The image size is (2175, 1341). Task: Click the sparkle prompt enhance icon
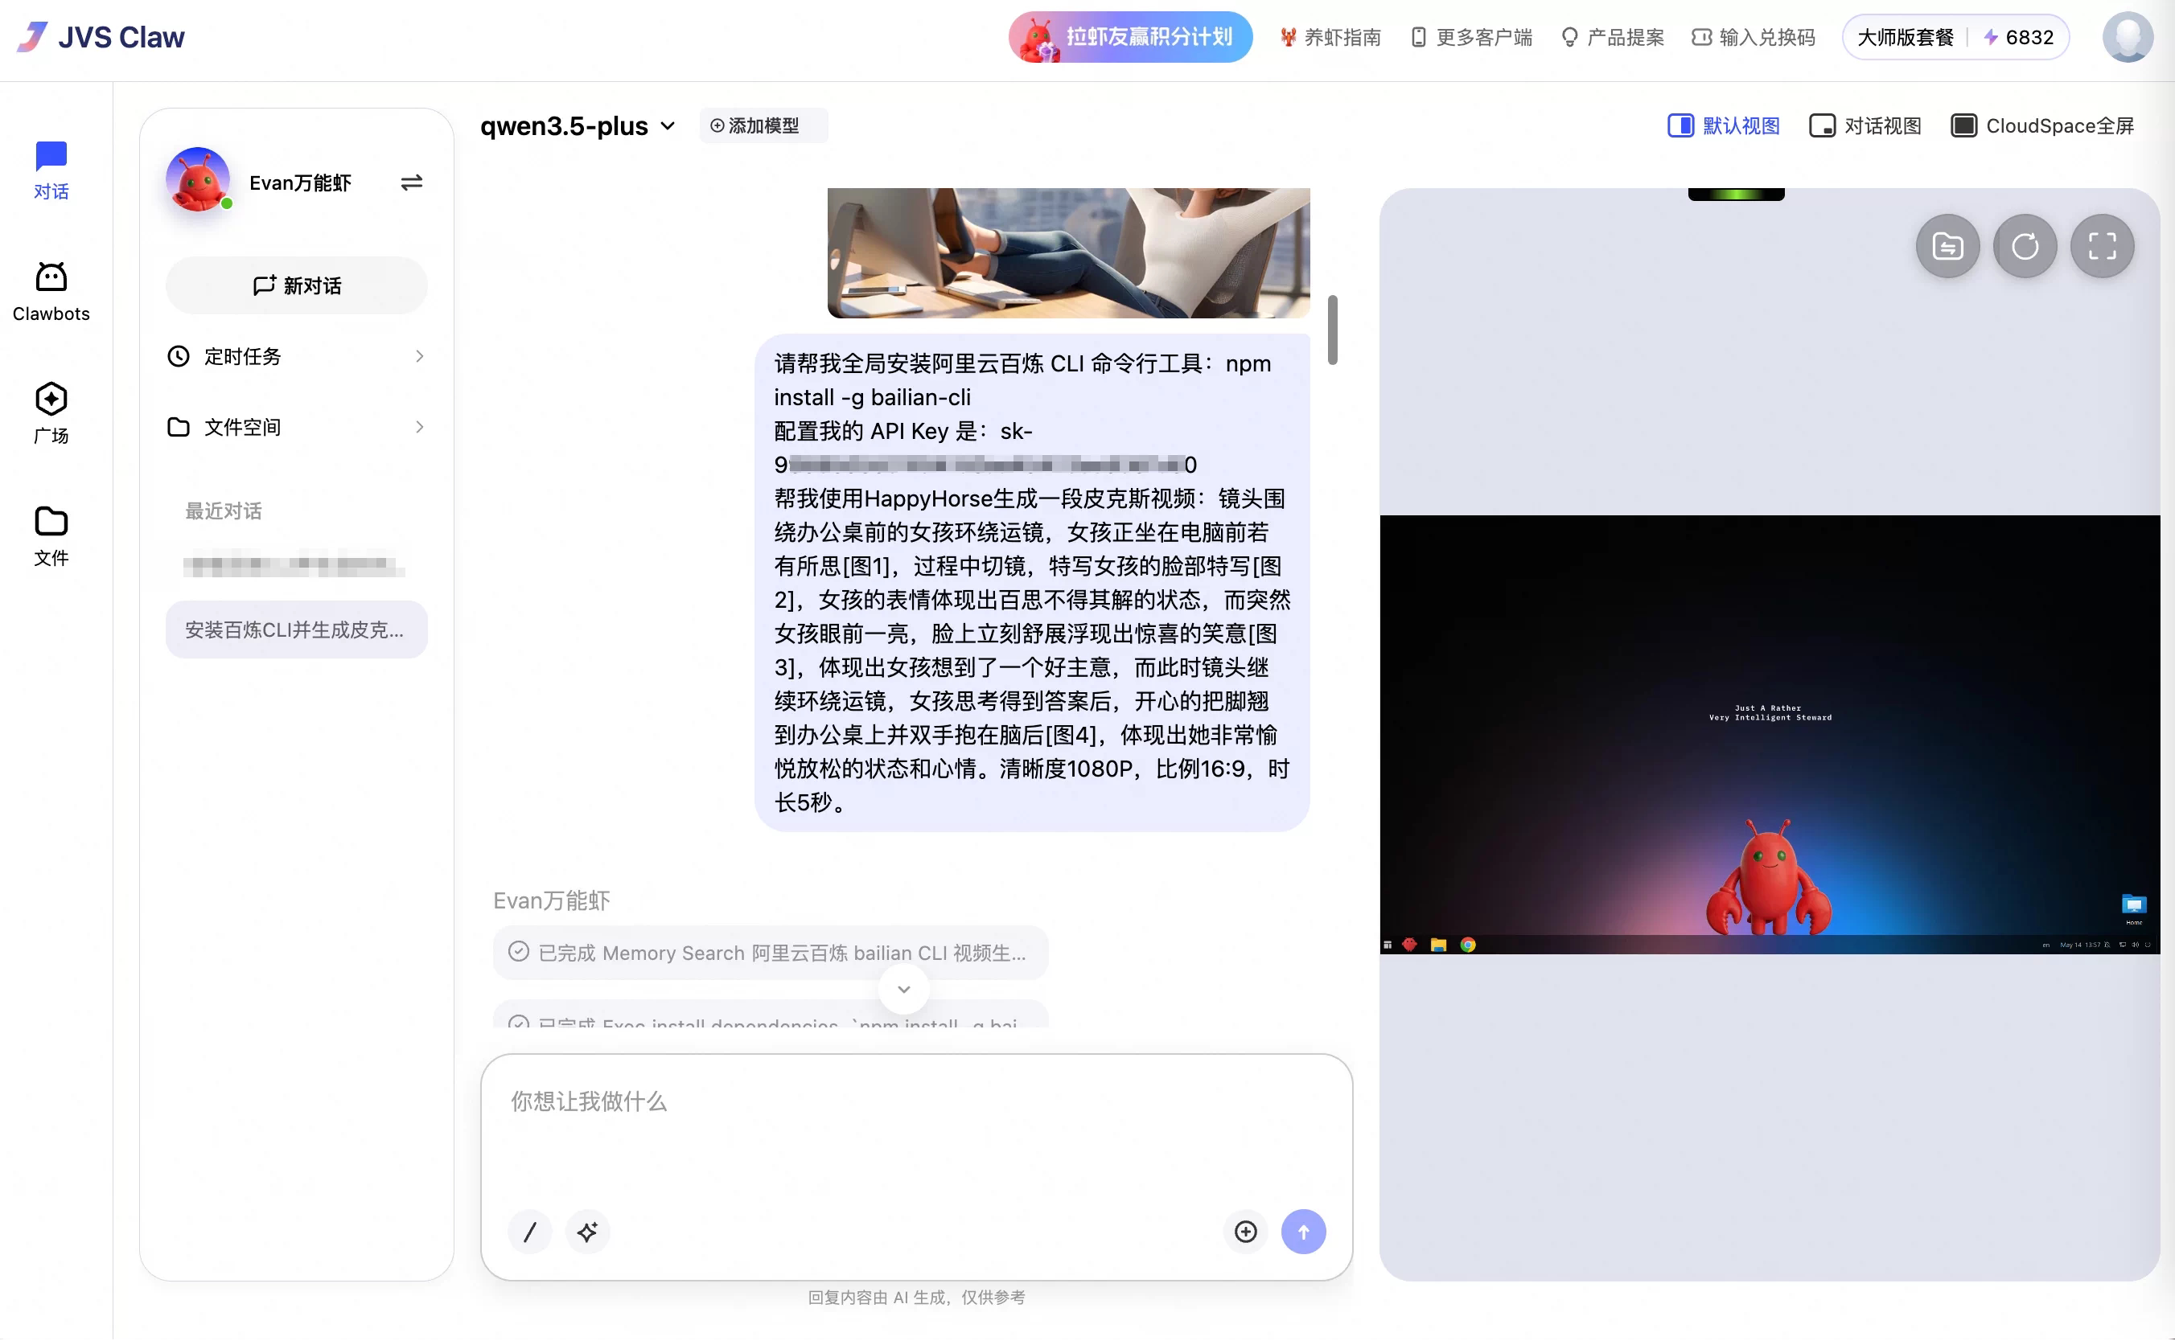[587, 1232]
